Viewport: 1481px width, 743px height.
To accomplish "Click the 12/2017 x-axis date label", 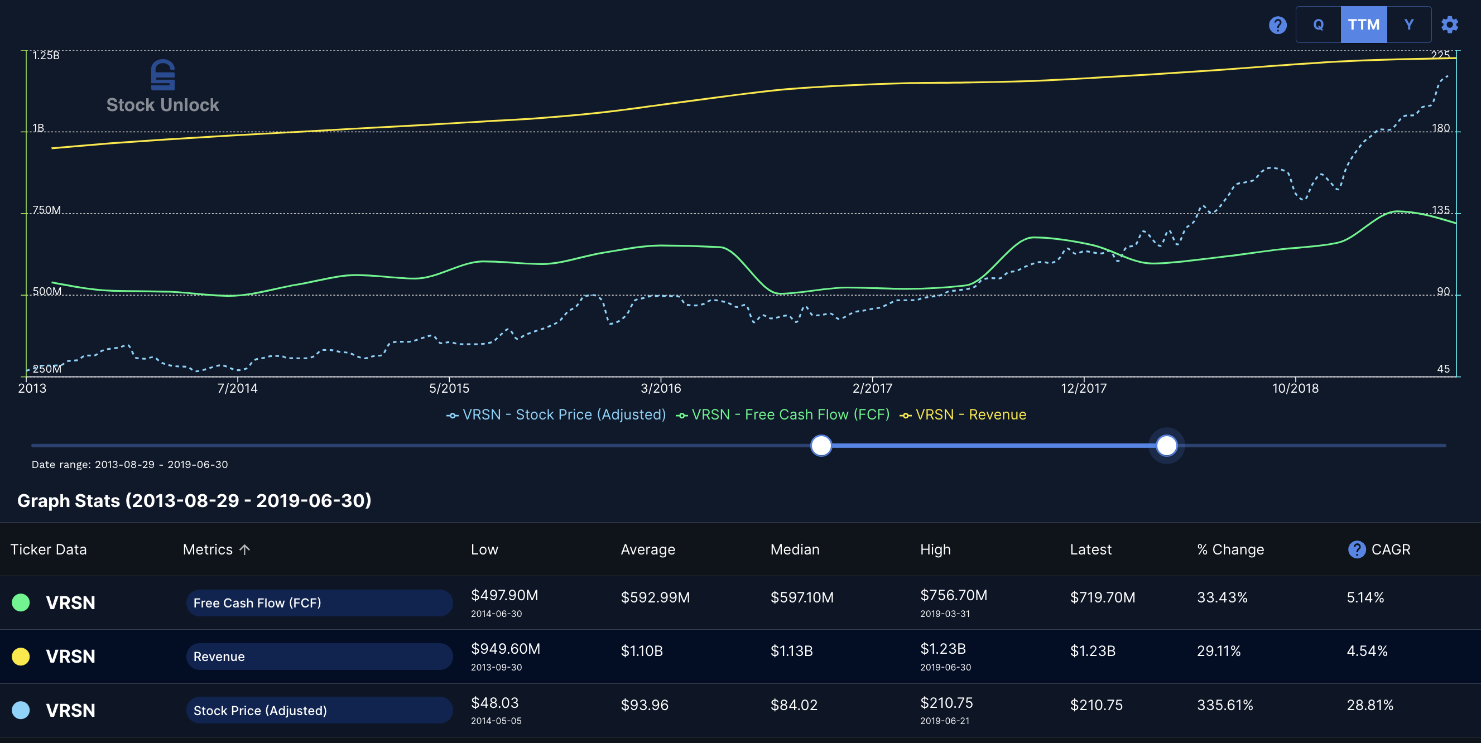I will tap(1084, 388).
